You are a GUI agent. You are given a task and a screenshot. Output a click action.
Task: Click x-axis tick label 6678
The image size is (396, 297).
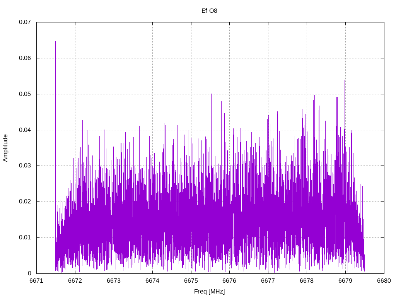click(307, 281)
